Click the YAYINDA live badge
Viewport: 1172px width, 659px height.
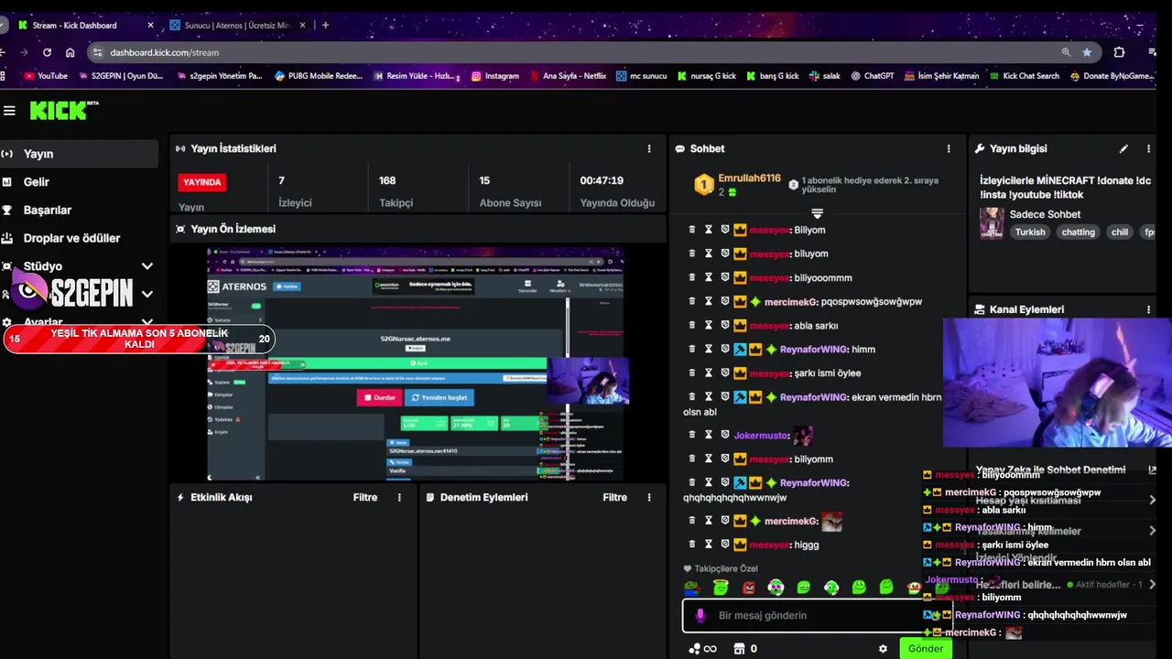click(202, 182)
